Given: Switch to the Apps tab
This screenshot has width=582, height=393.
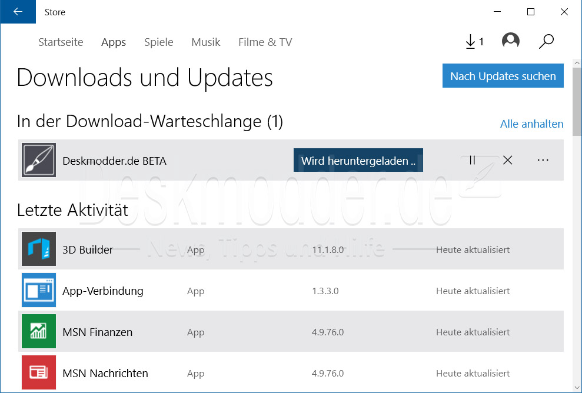Looking at the screenshot, I should pos(114,42).
